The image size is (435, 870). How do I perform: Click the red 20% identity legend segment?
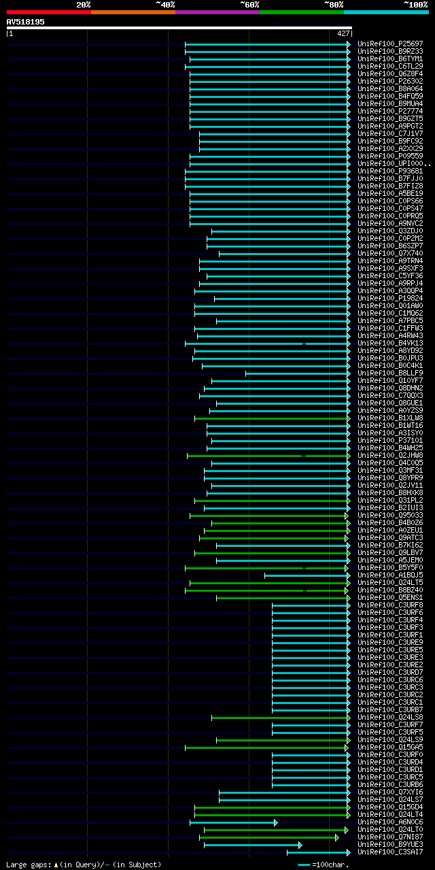[x=49, y=12]
